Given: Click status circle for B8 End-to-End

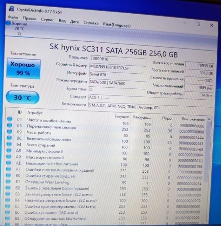Looking at the screenshot, I should coord(7,218).
